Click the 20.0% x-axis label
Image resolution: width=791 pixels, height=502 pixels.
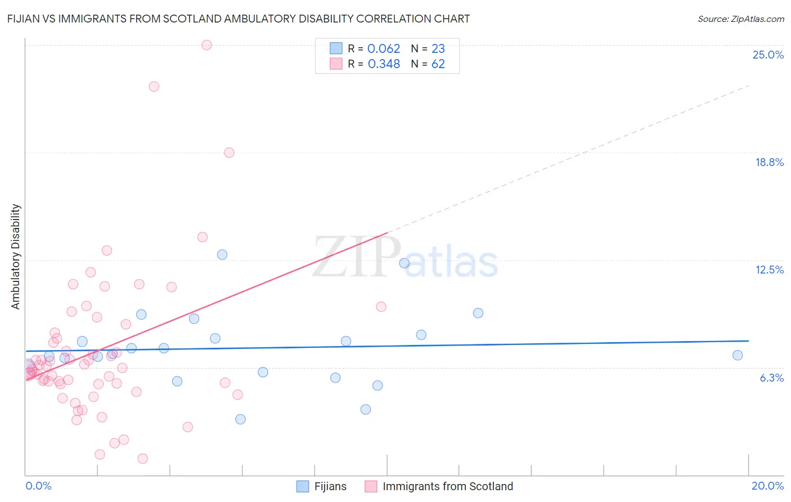(x=767, y=486)
